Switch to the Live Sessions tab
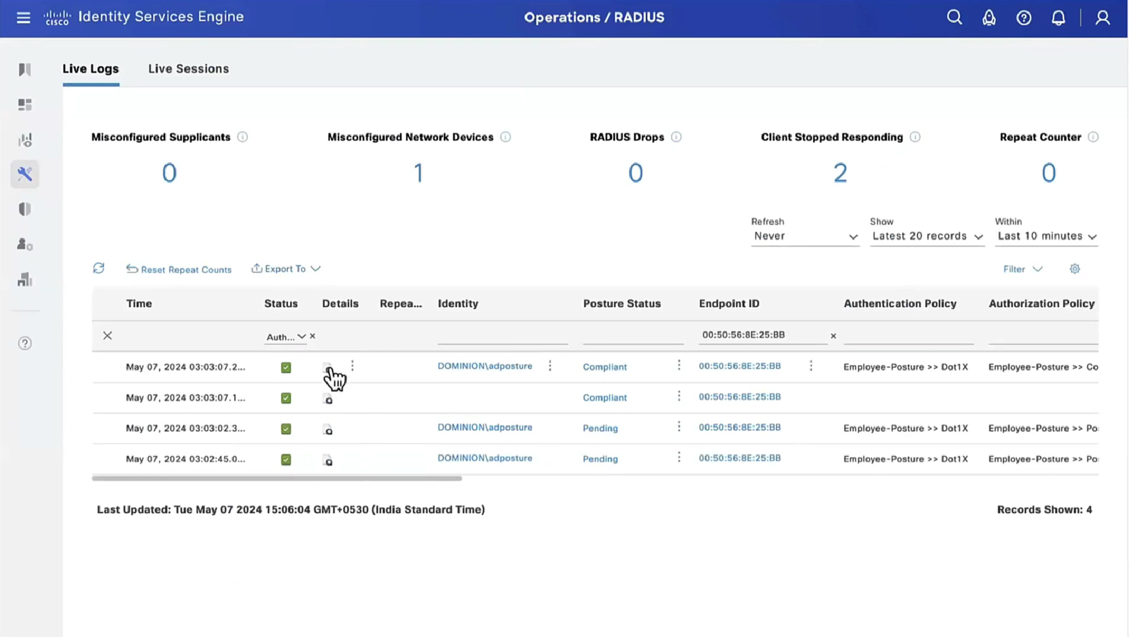This screenshot has height=637, width=1129. pyautogui.click(x=188, y=68)
